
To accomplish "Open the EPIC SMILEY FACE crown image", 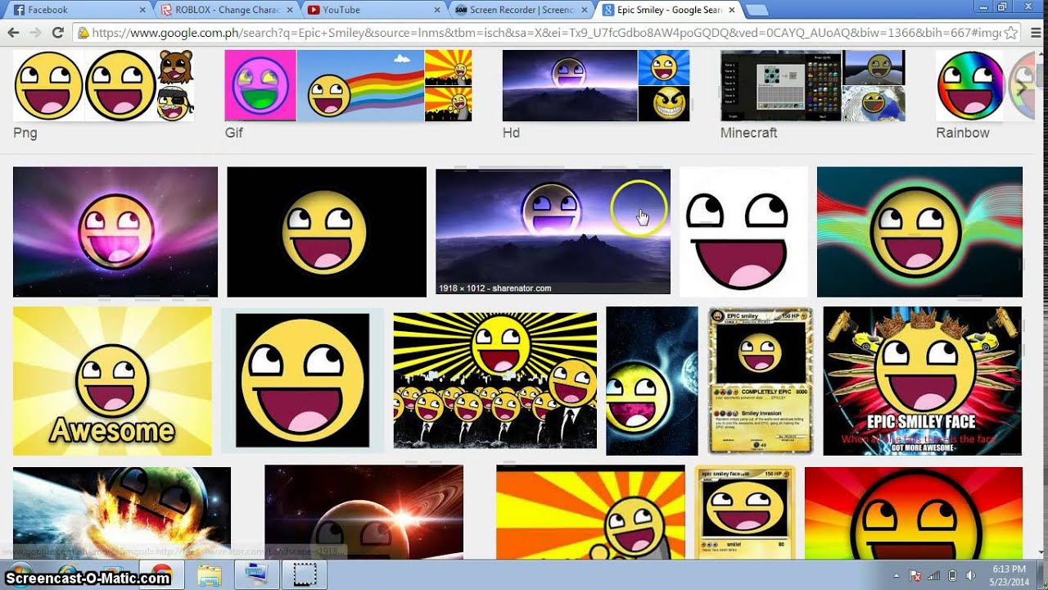I will coord(923,381).
